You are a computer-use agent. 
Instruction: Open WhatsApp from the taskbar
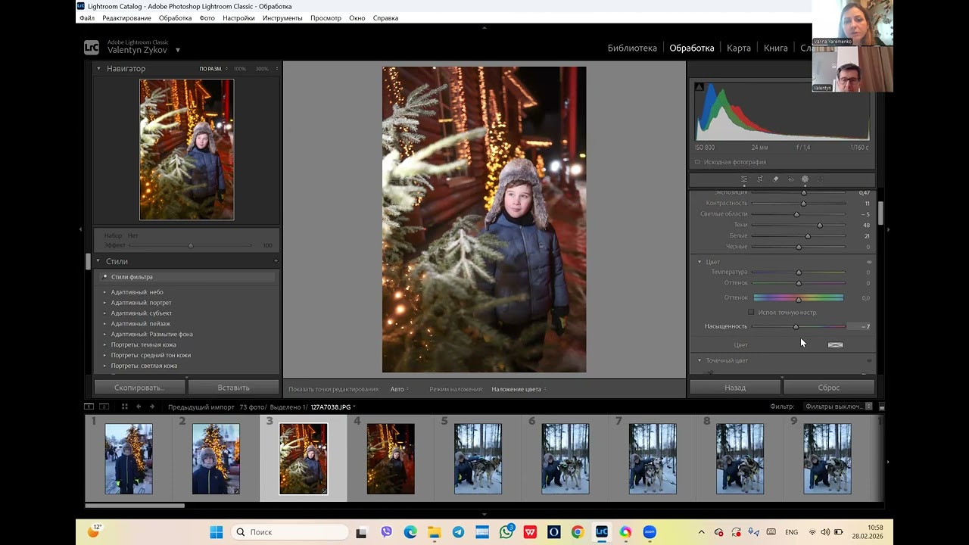coord(506,532)
